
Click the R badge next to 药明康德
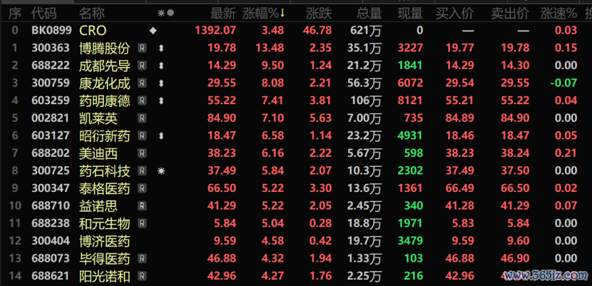pos(142,101)
